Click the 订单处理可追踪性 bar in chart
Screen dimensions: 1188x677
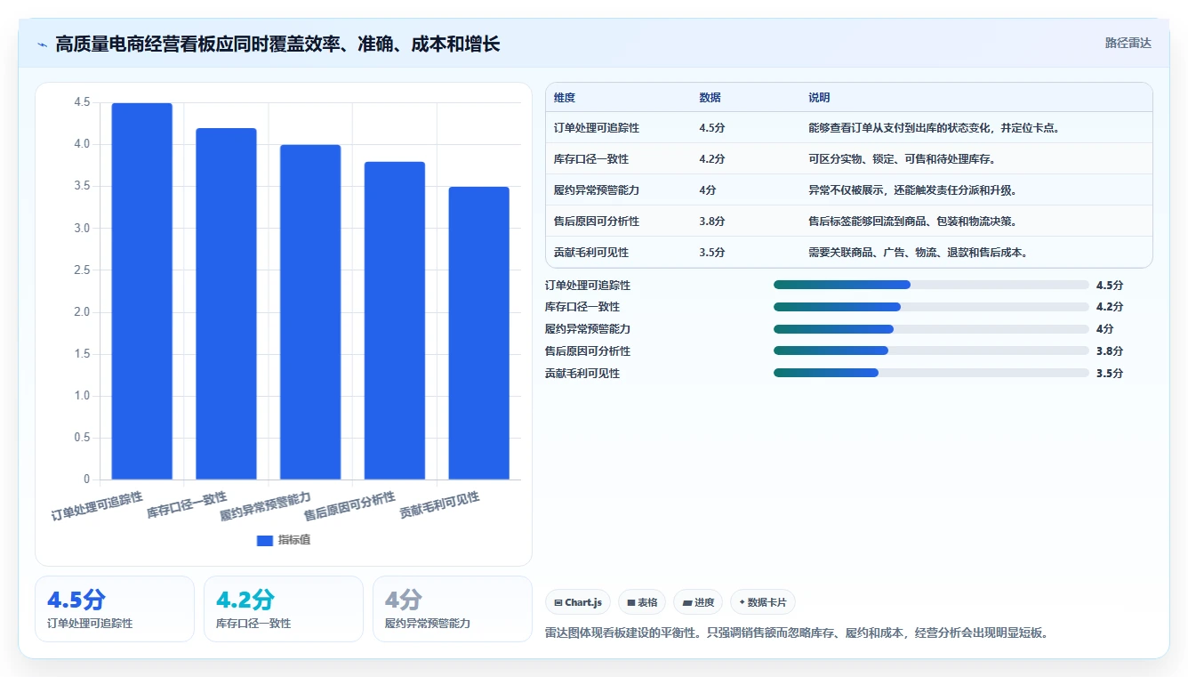(141, 291)
